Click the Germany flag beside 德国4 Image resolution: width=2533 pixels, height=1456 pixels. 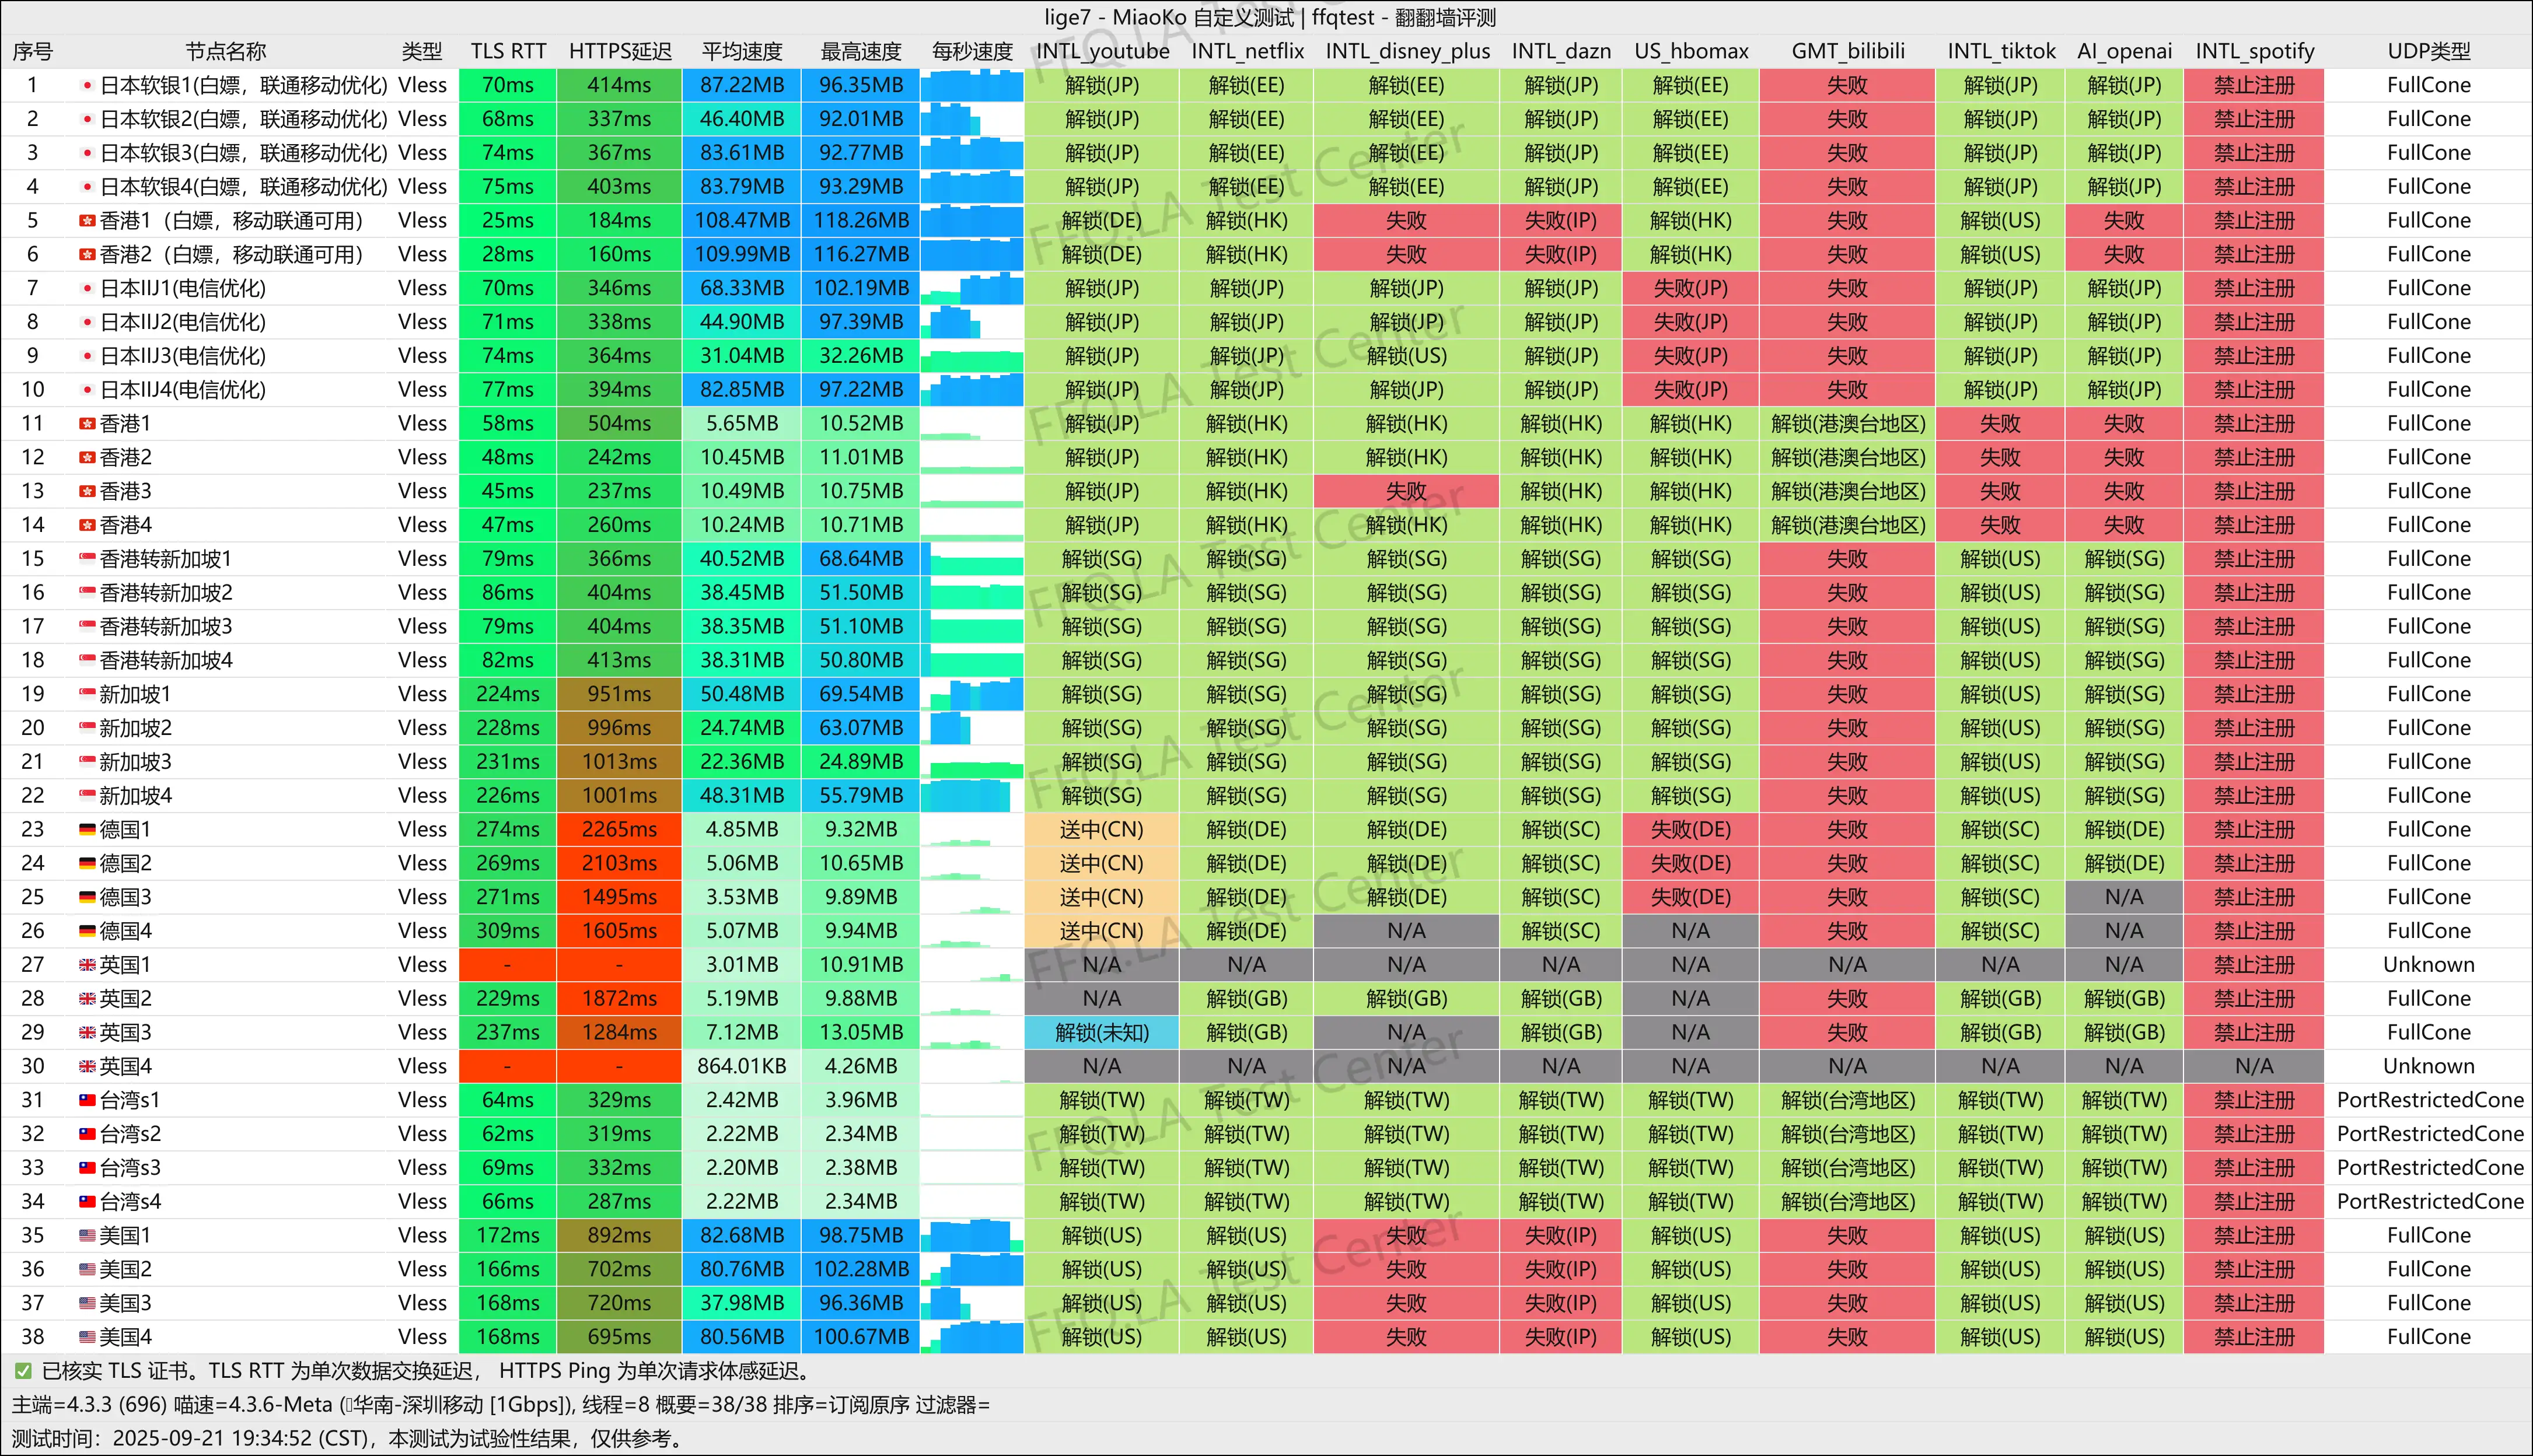(88, 931)
